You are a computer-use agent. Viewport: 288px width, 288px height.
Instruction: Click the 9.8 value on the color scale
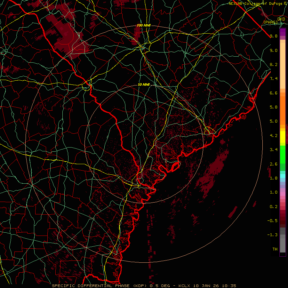[x=274, y=36]
